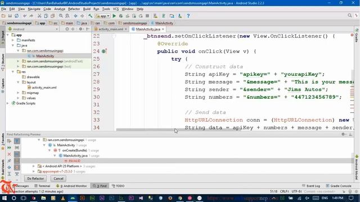Click the Save All toolbar icon
This screenshot has height=202, width=360.
pyautogui.click(x=10, y=16)
